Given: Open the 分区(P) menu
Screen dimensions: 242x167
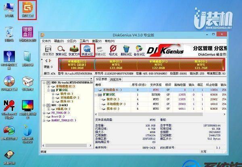Looking at the screenshot, I should 72,41.
